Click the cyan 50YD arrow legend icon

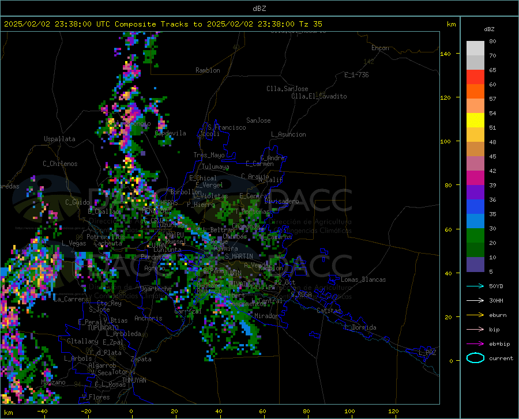[475, 286]
